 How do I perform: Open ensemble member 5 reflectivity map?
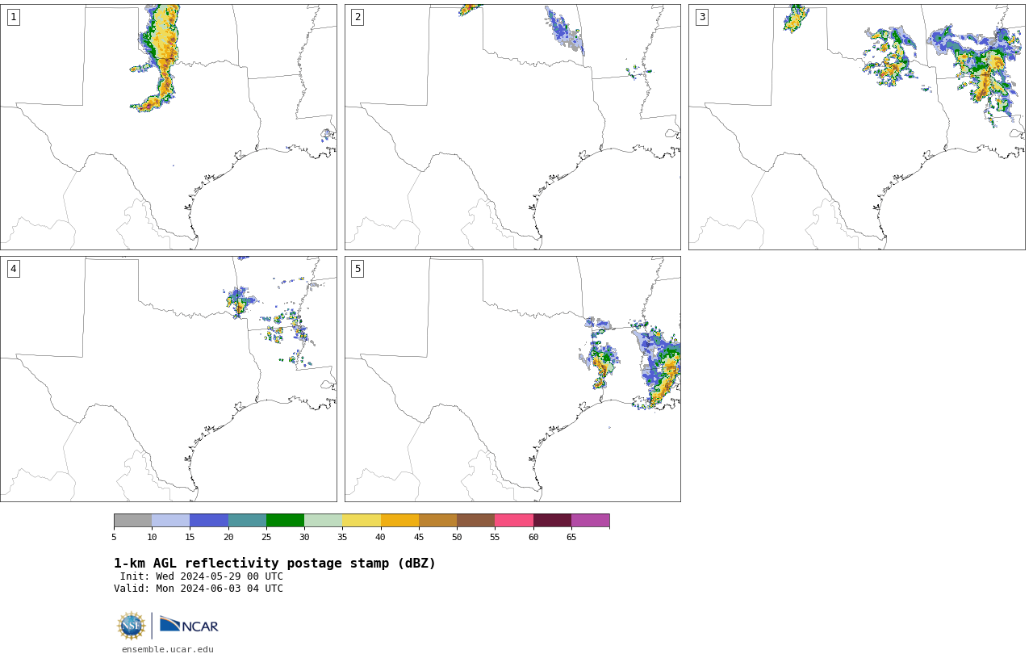(512, 379)
